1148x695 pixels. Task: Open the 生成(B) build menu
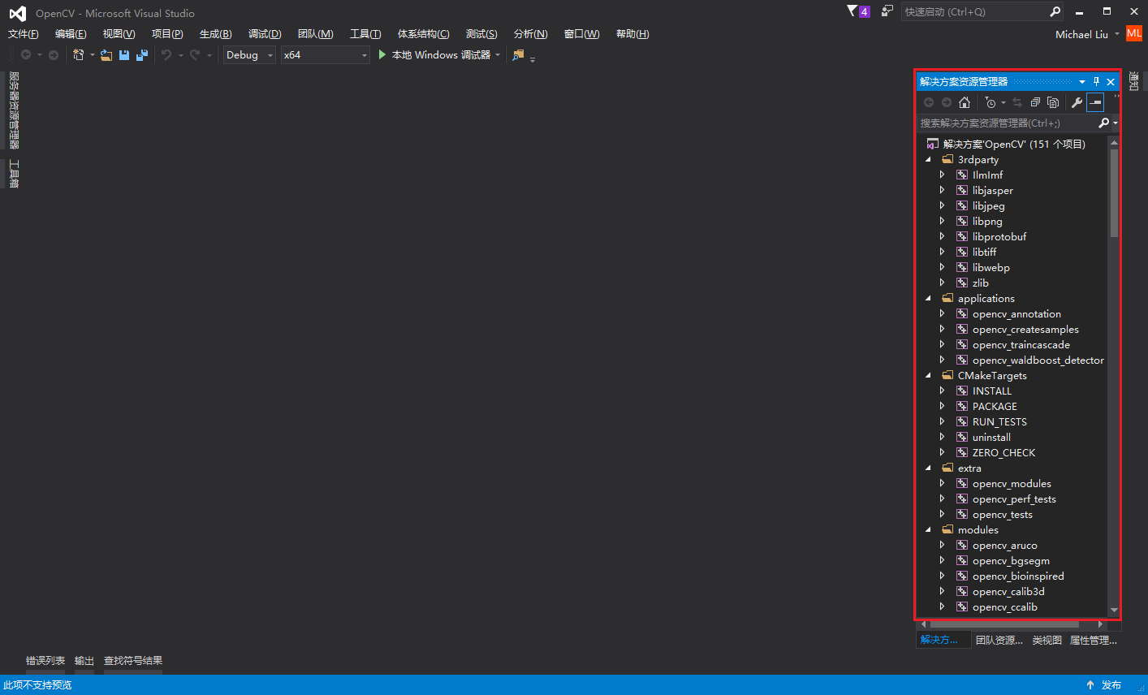[x=216, y=34]
